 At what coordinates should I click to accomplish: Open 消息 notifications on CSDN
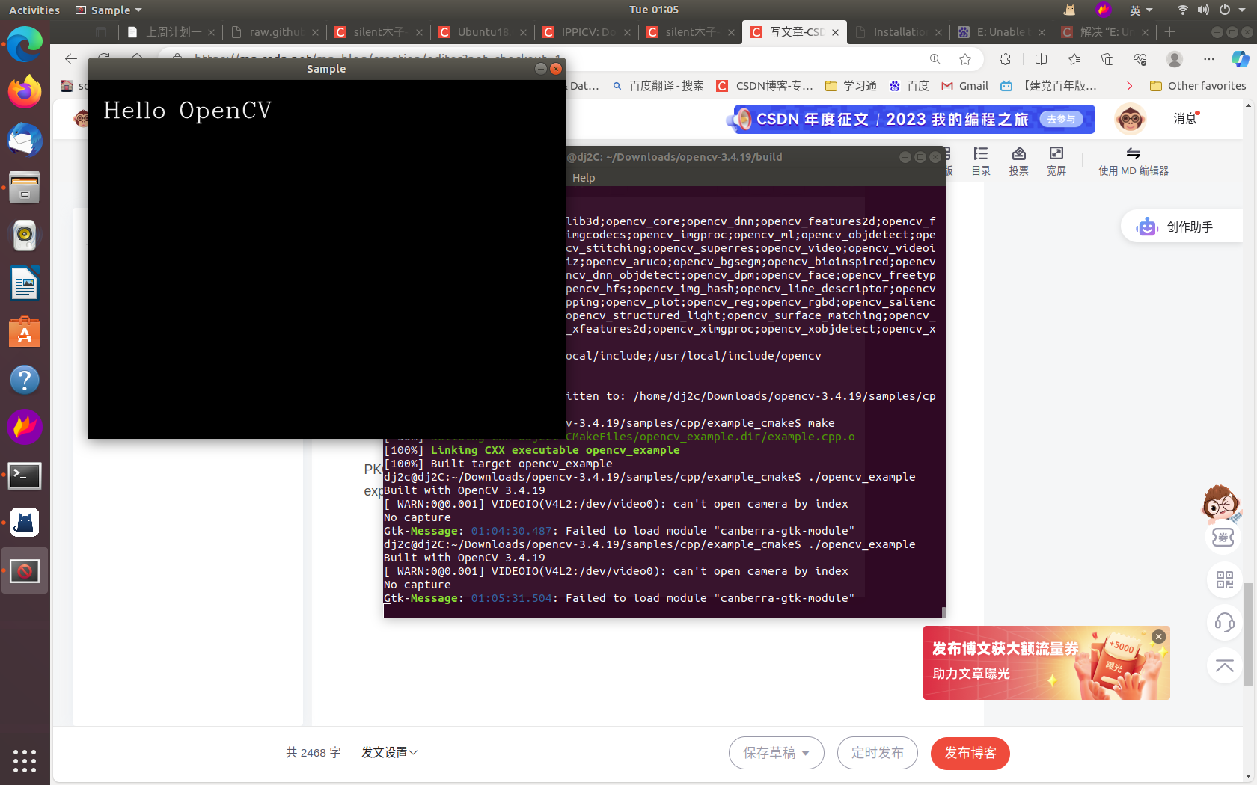pos(1185,118)
